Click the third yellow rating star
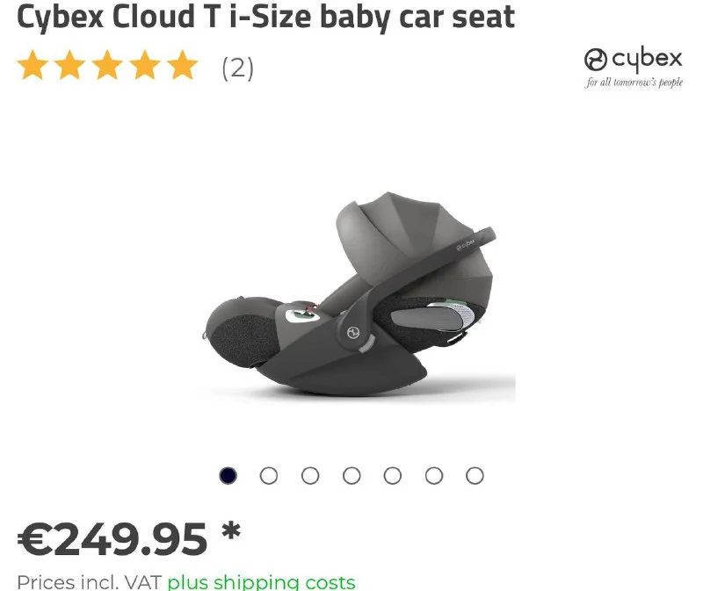Image resolution: width=703 pixels, height=591 pixels. [107, 65]
